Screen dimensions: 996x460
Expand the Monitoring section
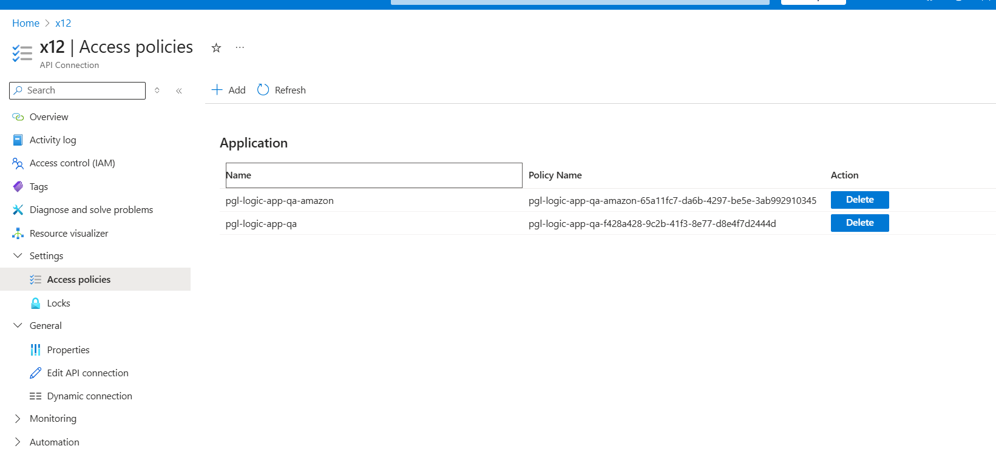(x=18, y=419)
